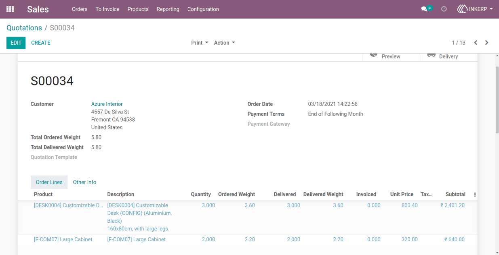This screenshot has height=255, width=499.
Task: Go back to Quotations breadcrumb
Action: [x=24, y=28]
